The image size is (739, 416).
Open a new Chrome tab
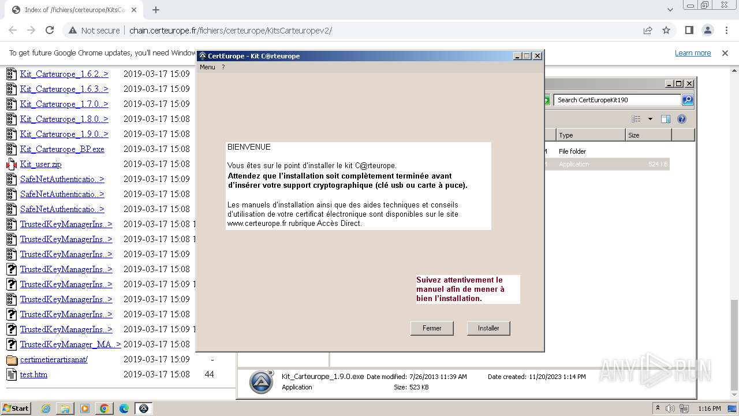pos(155,10)
